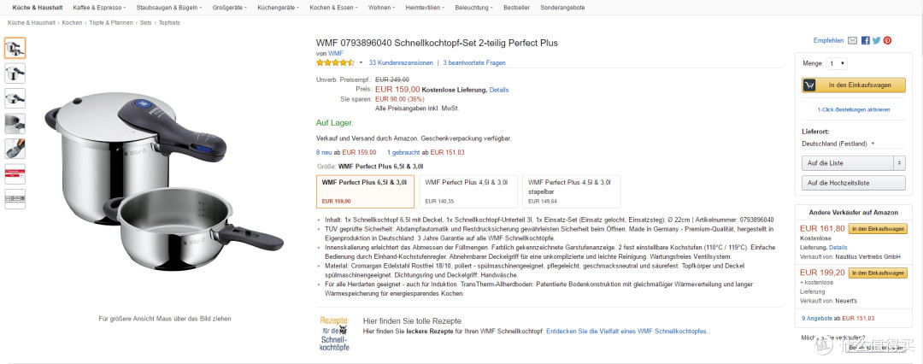Click the cart icon on the Einkaufswagen button
The image size is (923, 364).
click(810, 85)
